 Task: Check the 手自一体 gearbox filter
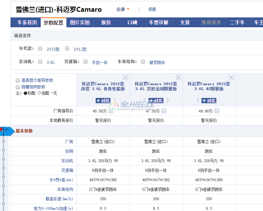click(x=85, y=61)
